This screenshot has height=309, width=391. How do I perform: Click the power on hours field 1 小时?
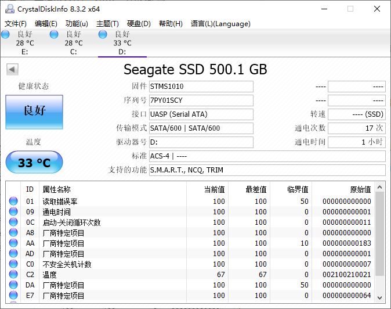[x=357, y=142]
